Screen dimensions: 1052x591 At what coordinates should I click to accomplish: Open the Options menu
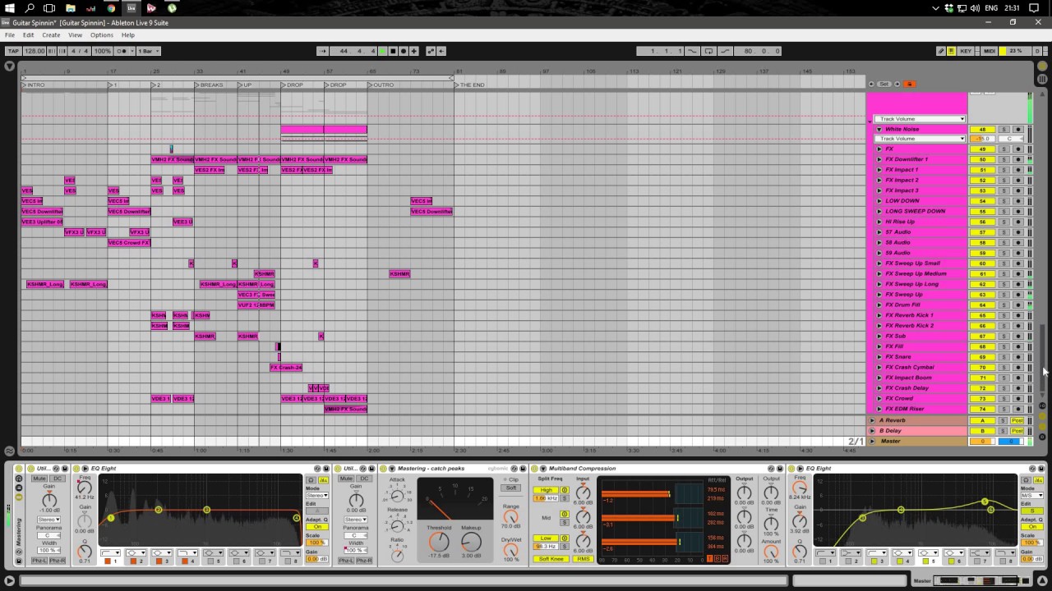click(x=102, y=35)
